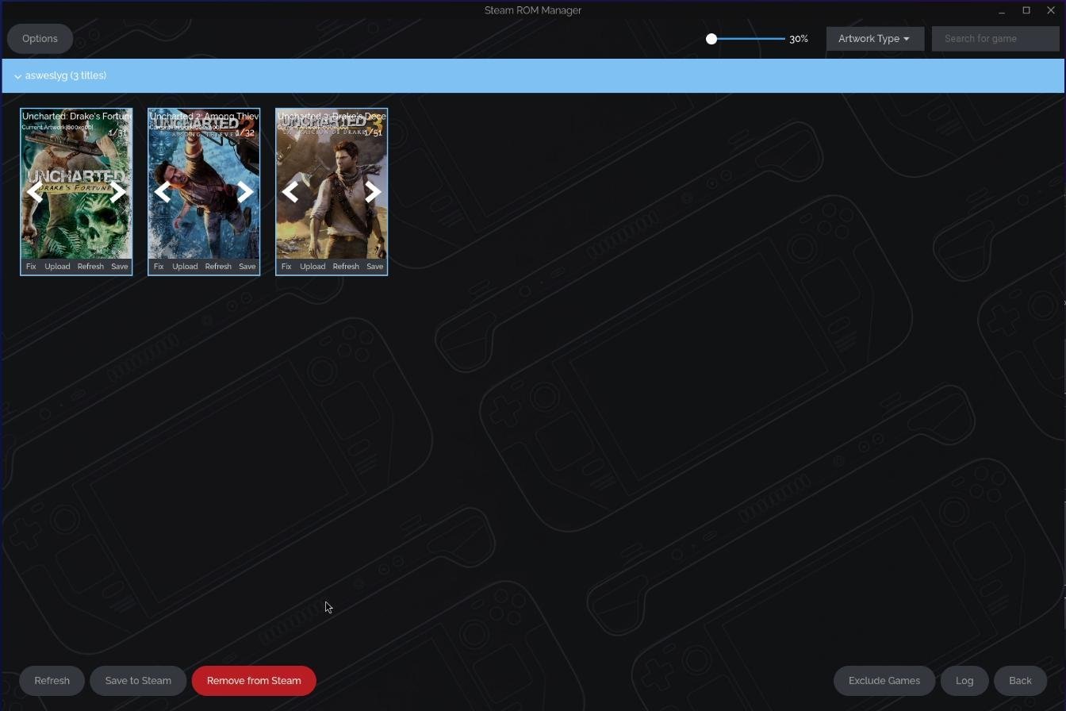Collapse the asweslyg titles group chevron

pyautogui.click(x=17, y=76)
